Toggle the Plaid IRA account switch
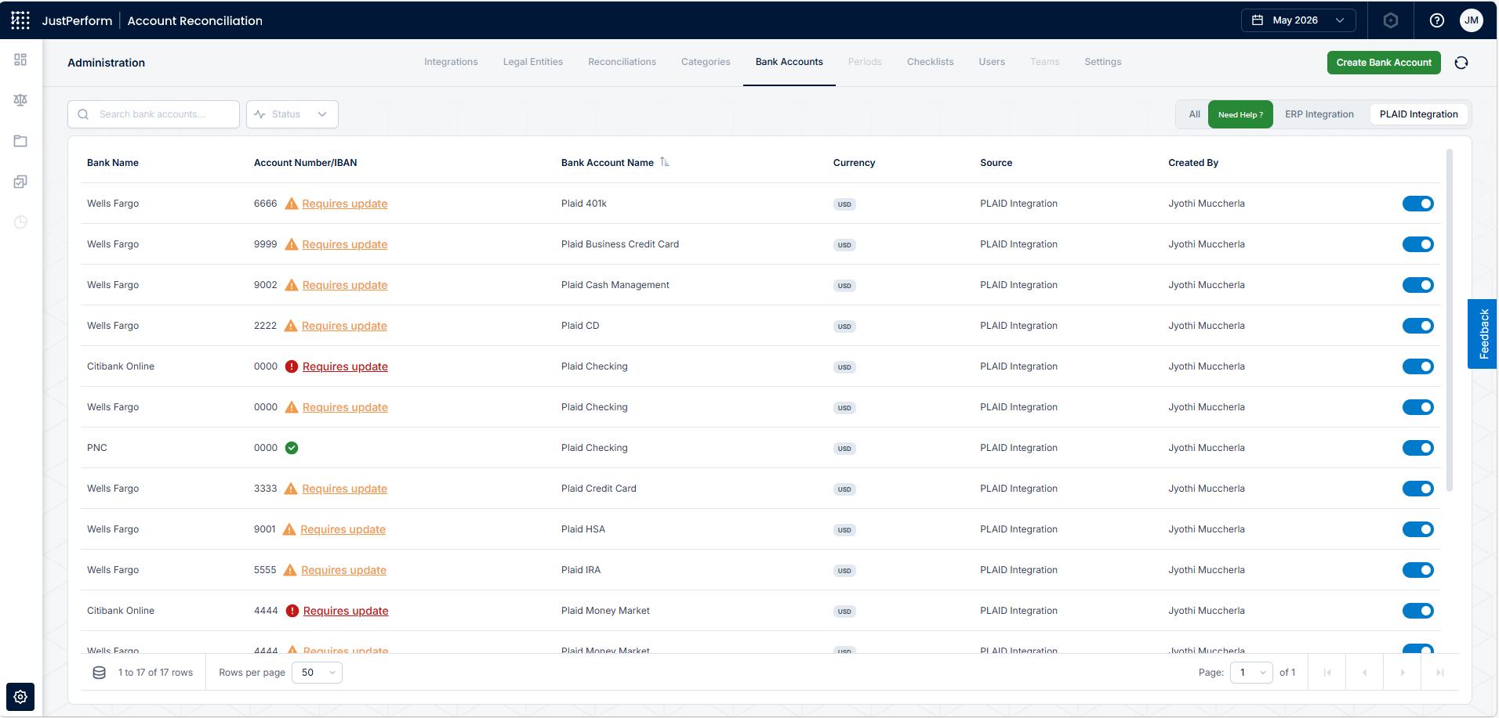 click(x=1418, y=570)
